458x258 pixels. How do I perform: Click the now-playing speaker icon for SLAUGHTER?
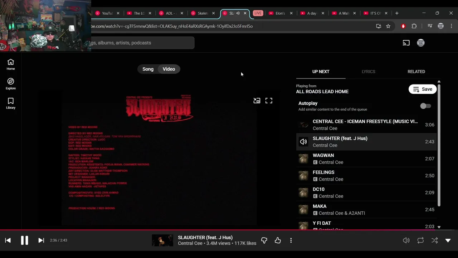tap(303, 142)
